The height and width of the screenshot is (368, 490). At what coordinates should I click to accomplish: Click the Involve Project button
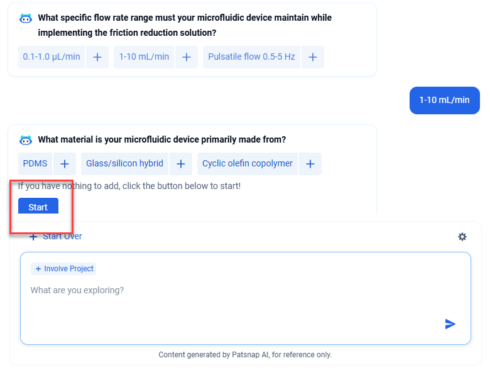click(x=64, y=269)
